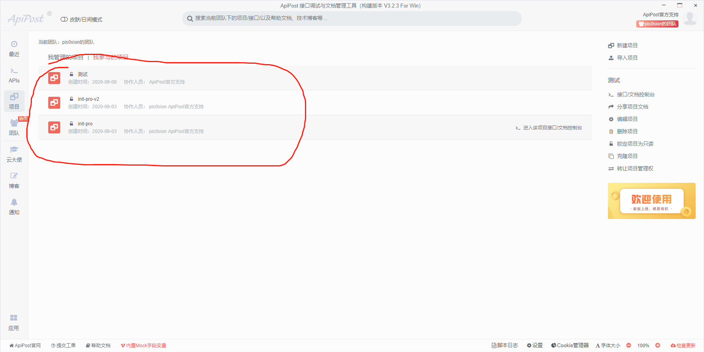Click the user avatar at top right
Viewport: 704px width, 352px height.
(690, 18)
